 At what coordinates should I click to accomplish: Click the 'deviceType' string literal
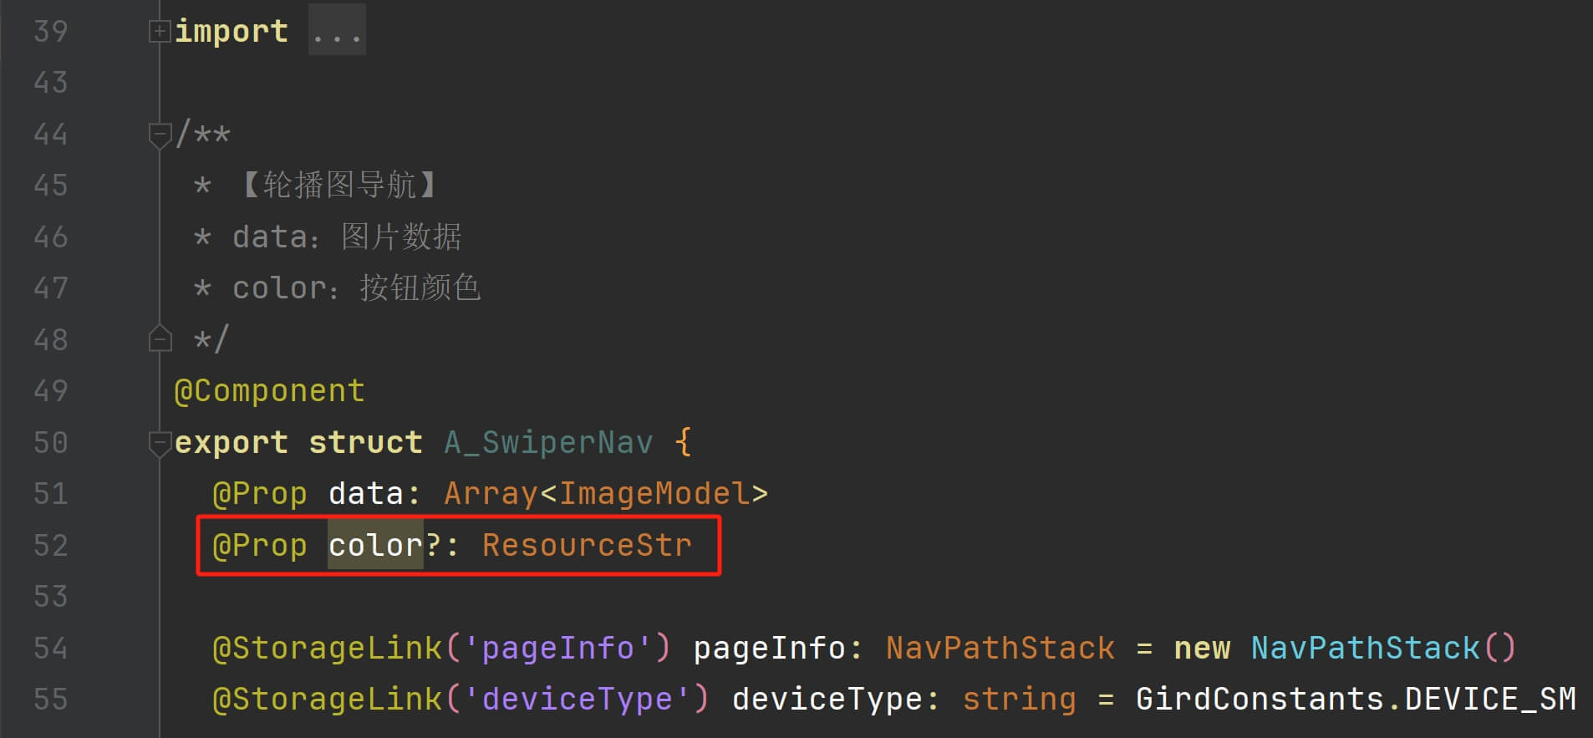click(577, 700)
